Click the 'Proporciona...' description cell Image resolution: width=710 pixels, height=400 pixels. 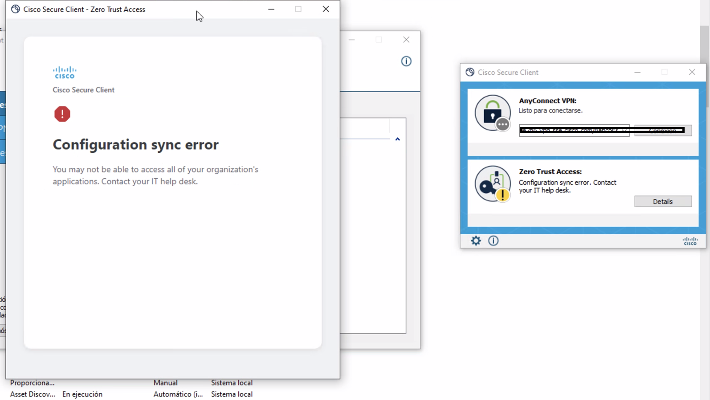[32, 383]
